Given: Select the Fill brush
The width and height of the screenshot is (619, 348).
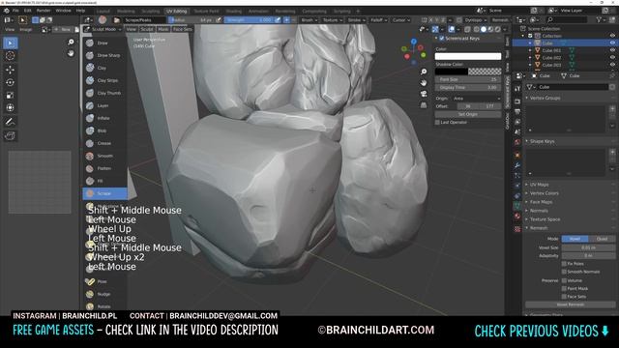Looking at the screenshot, I should tap(104, 181).
